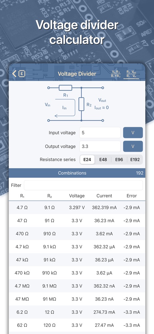This screenshot has width=154, height=334.
Task: Sort by the Voltage column header
Action: [77, 196]
